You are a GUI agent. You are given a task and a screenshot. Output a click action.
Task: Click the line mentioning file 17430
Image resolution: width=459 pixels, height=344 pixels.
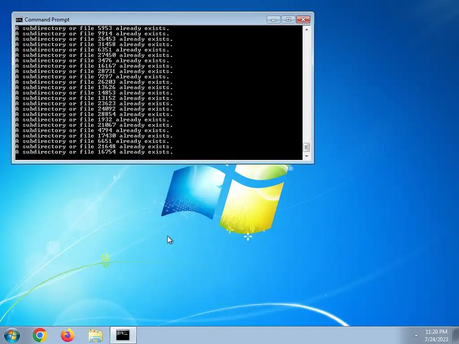point(94,136)
